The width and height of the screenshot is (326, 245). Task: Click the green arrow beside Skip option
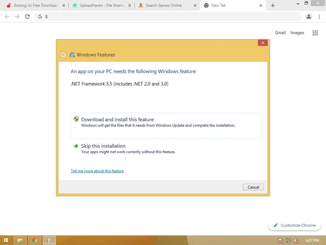[x=76, y=146]
